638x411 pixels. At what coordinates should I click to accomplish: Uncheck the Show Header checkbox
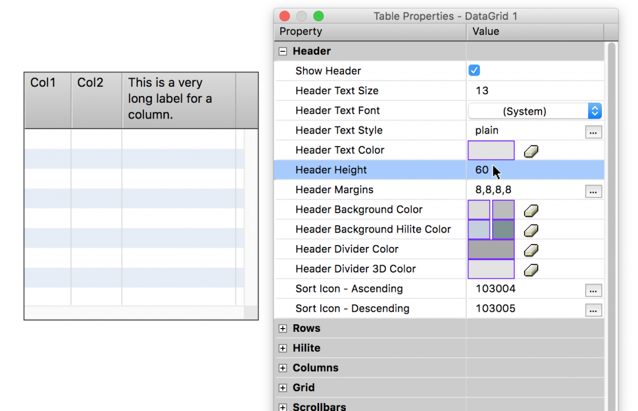click(x=474, y=71)
